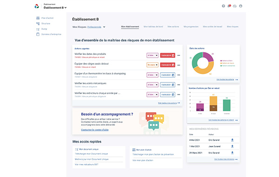Image resolution: width=279 pixels, height=177 pixels.
Task: Switch to Ma progression tab
Action: (191, 27)
